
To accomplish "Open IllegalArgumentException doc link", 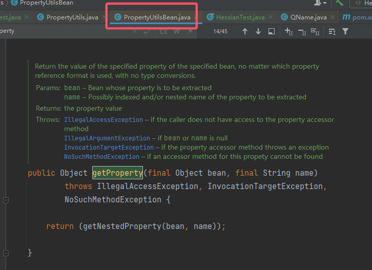I will point(107,138).
